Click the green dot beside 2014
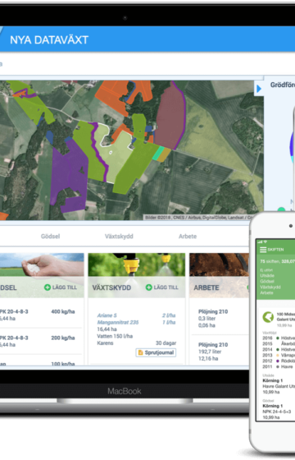Viewport: 295px width, 460px height. click(x=278, y=350)
